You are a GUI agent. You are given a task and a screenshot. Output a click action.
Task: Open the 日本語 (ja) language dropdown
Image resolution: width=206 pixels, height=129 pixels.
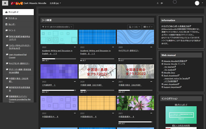(55, 3)
